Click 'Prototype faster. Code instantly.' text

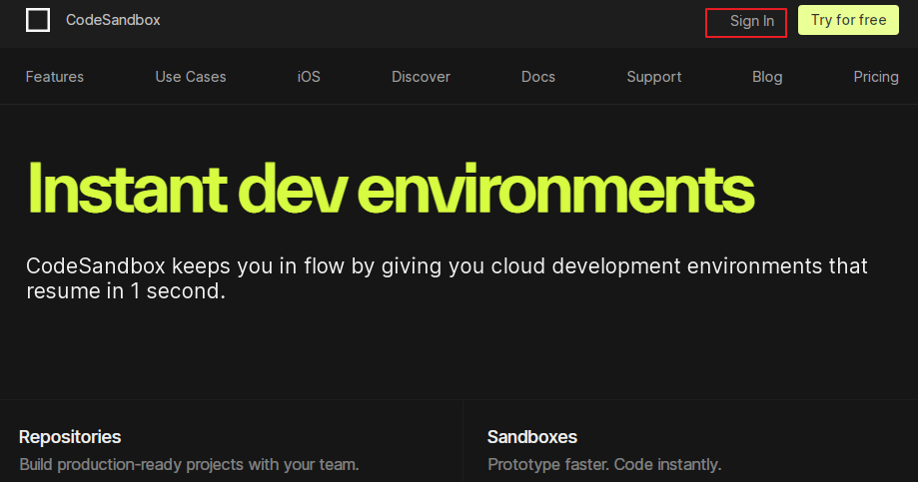coord(604,464)
